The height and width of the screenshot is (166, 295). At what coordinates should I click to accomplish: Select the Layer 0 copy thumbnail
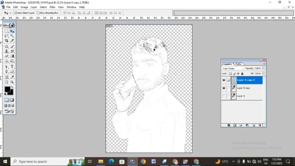pos(234,88)
